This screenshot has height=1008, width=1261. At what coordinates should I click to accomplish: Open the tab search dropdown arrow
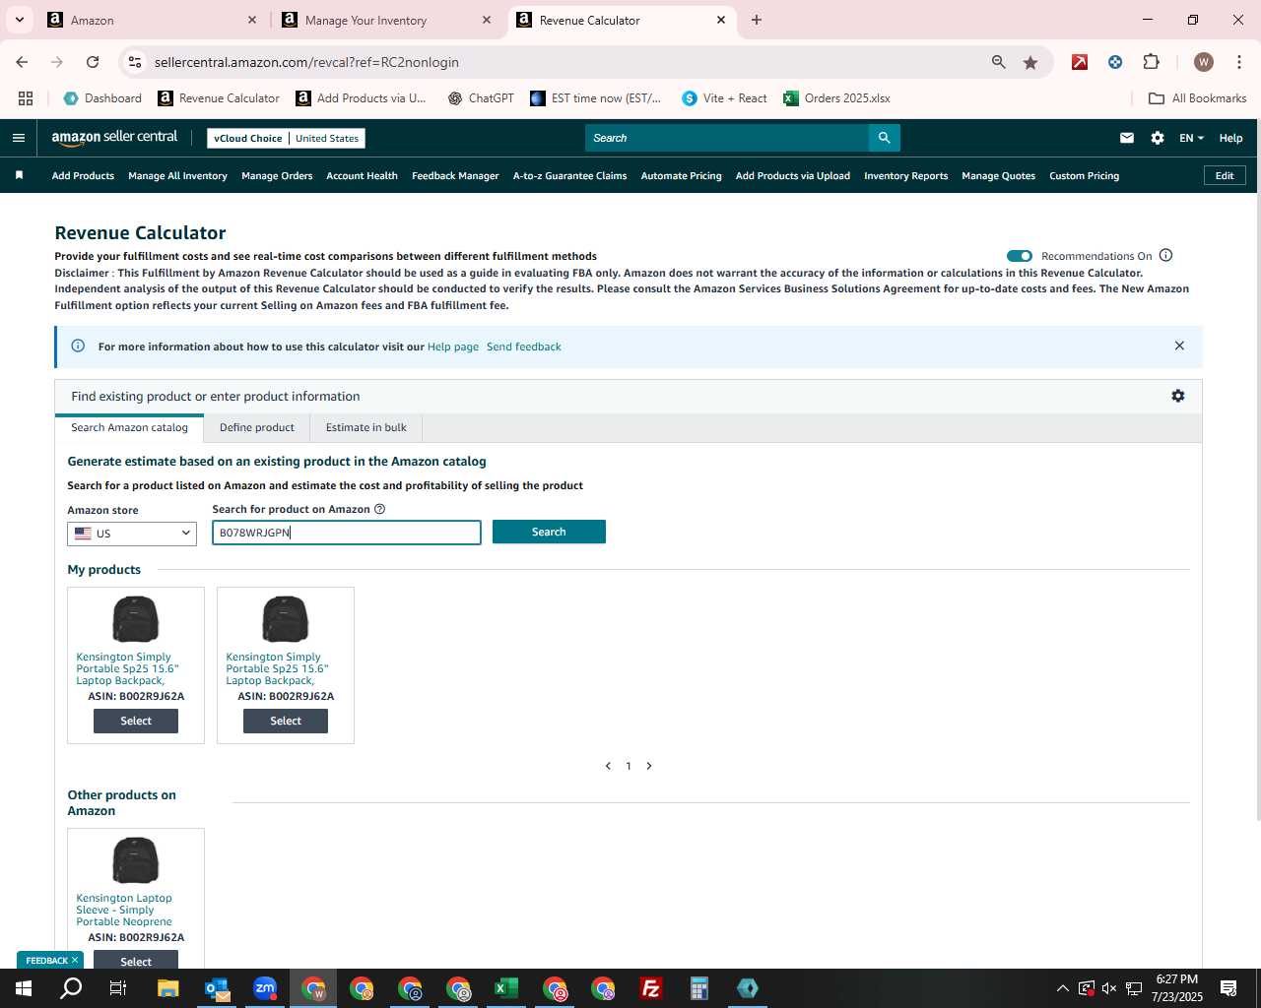(x=20, y=20)
